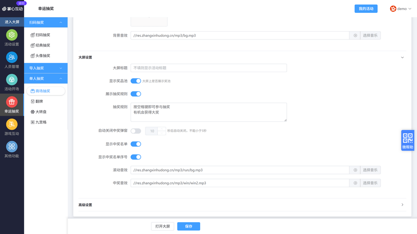Open the demo user dropdown arrow

pos(410,9)
